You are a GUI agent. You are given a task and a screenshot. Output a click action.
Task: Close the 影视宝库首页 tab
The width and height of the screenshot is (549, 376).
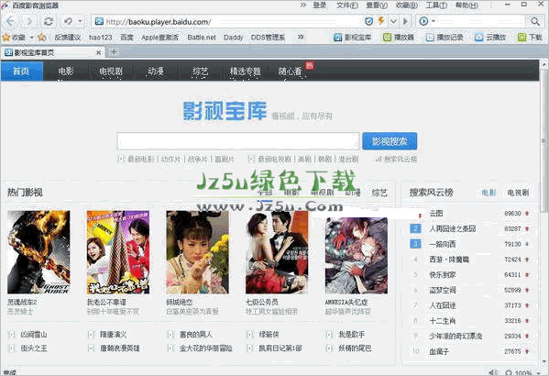pos(98,52)
